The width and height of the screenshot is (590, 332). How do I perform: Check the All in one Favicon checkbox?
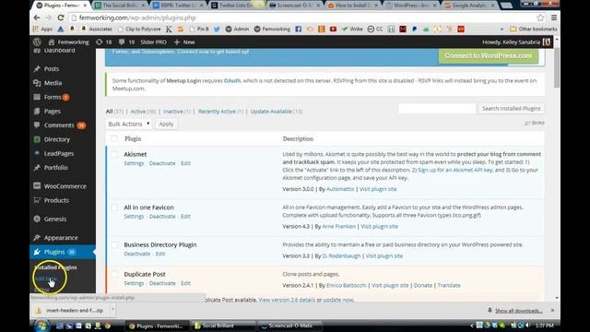pyautogui.click(x=114, y=207)
